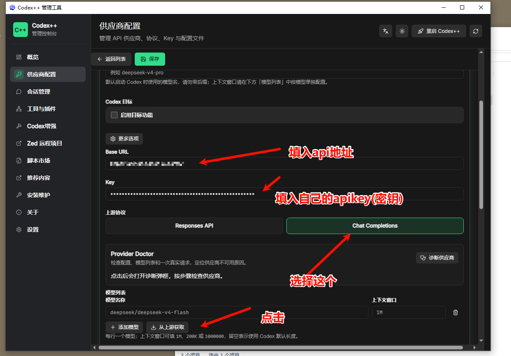Select Chat Completions protocol
511x356 pixels.
click(375, 226)
